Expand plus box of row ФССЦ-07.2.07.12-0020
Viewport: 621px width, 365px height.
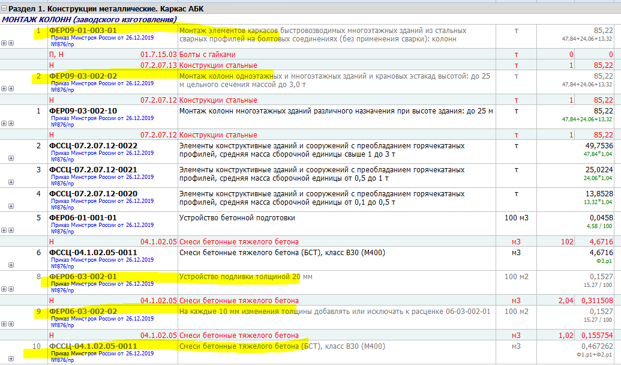click(11, 206)
